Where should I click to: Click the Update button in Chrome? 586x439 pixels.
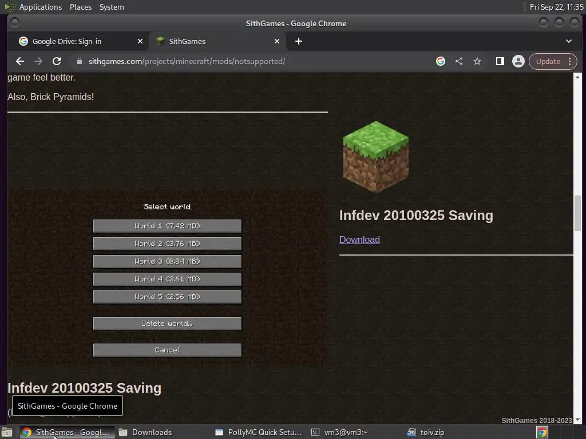point(548,61)
